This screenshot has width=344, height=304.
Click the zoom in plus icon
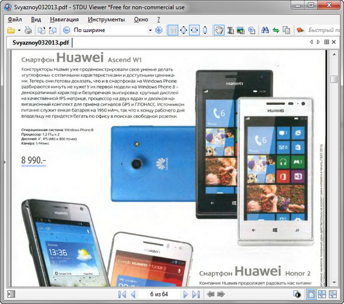[159, 30]
